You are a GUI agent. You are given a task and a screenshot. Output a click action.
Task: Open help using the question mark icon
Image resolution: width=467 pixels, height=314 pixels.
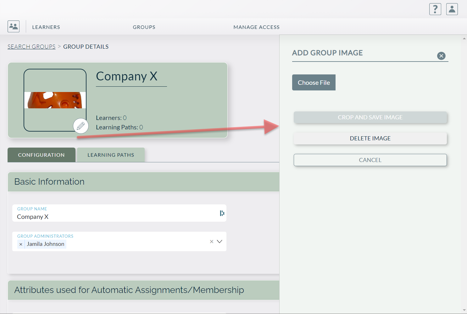435,9
